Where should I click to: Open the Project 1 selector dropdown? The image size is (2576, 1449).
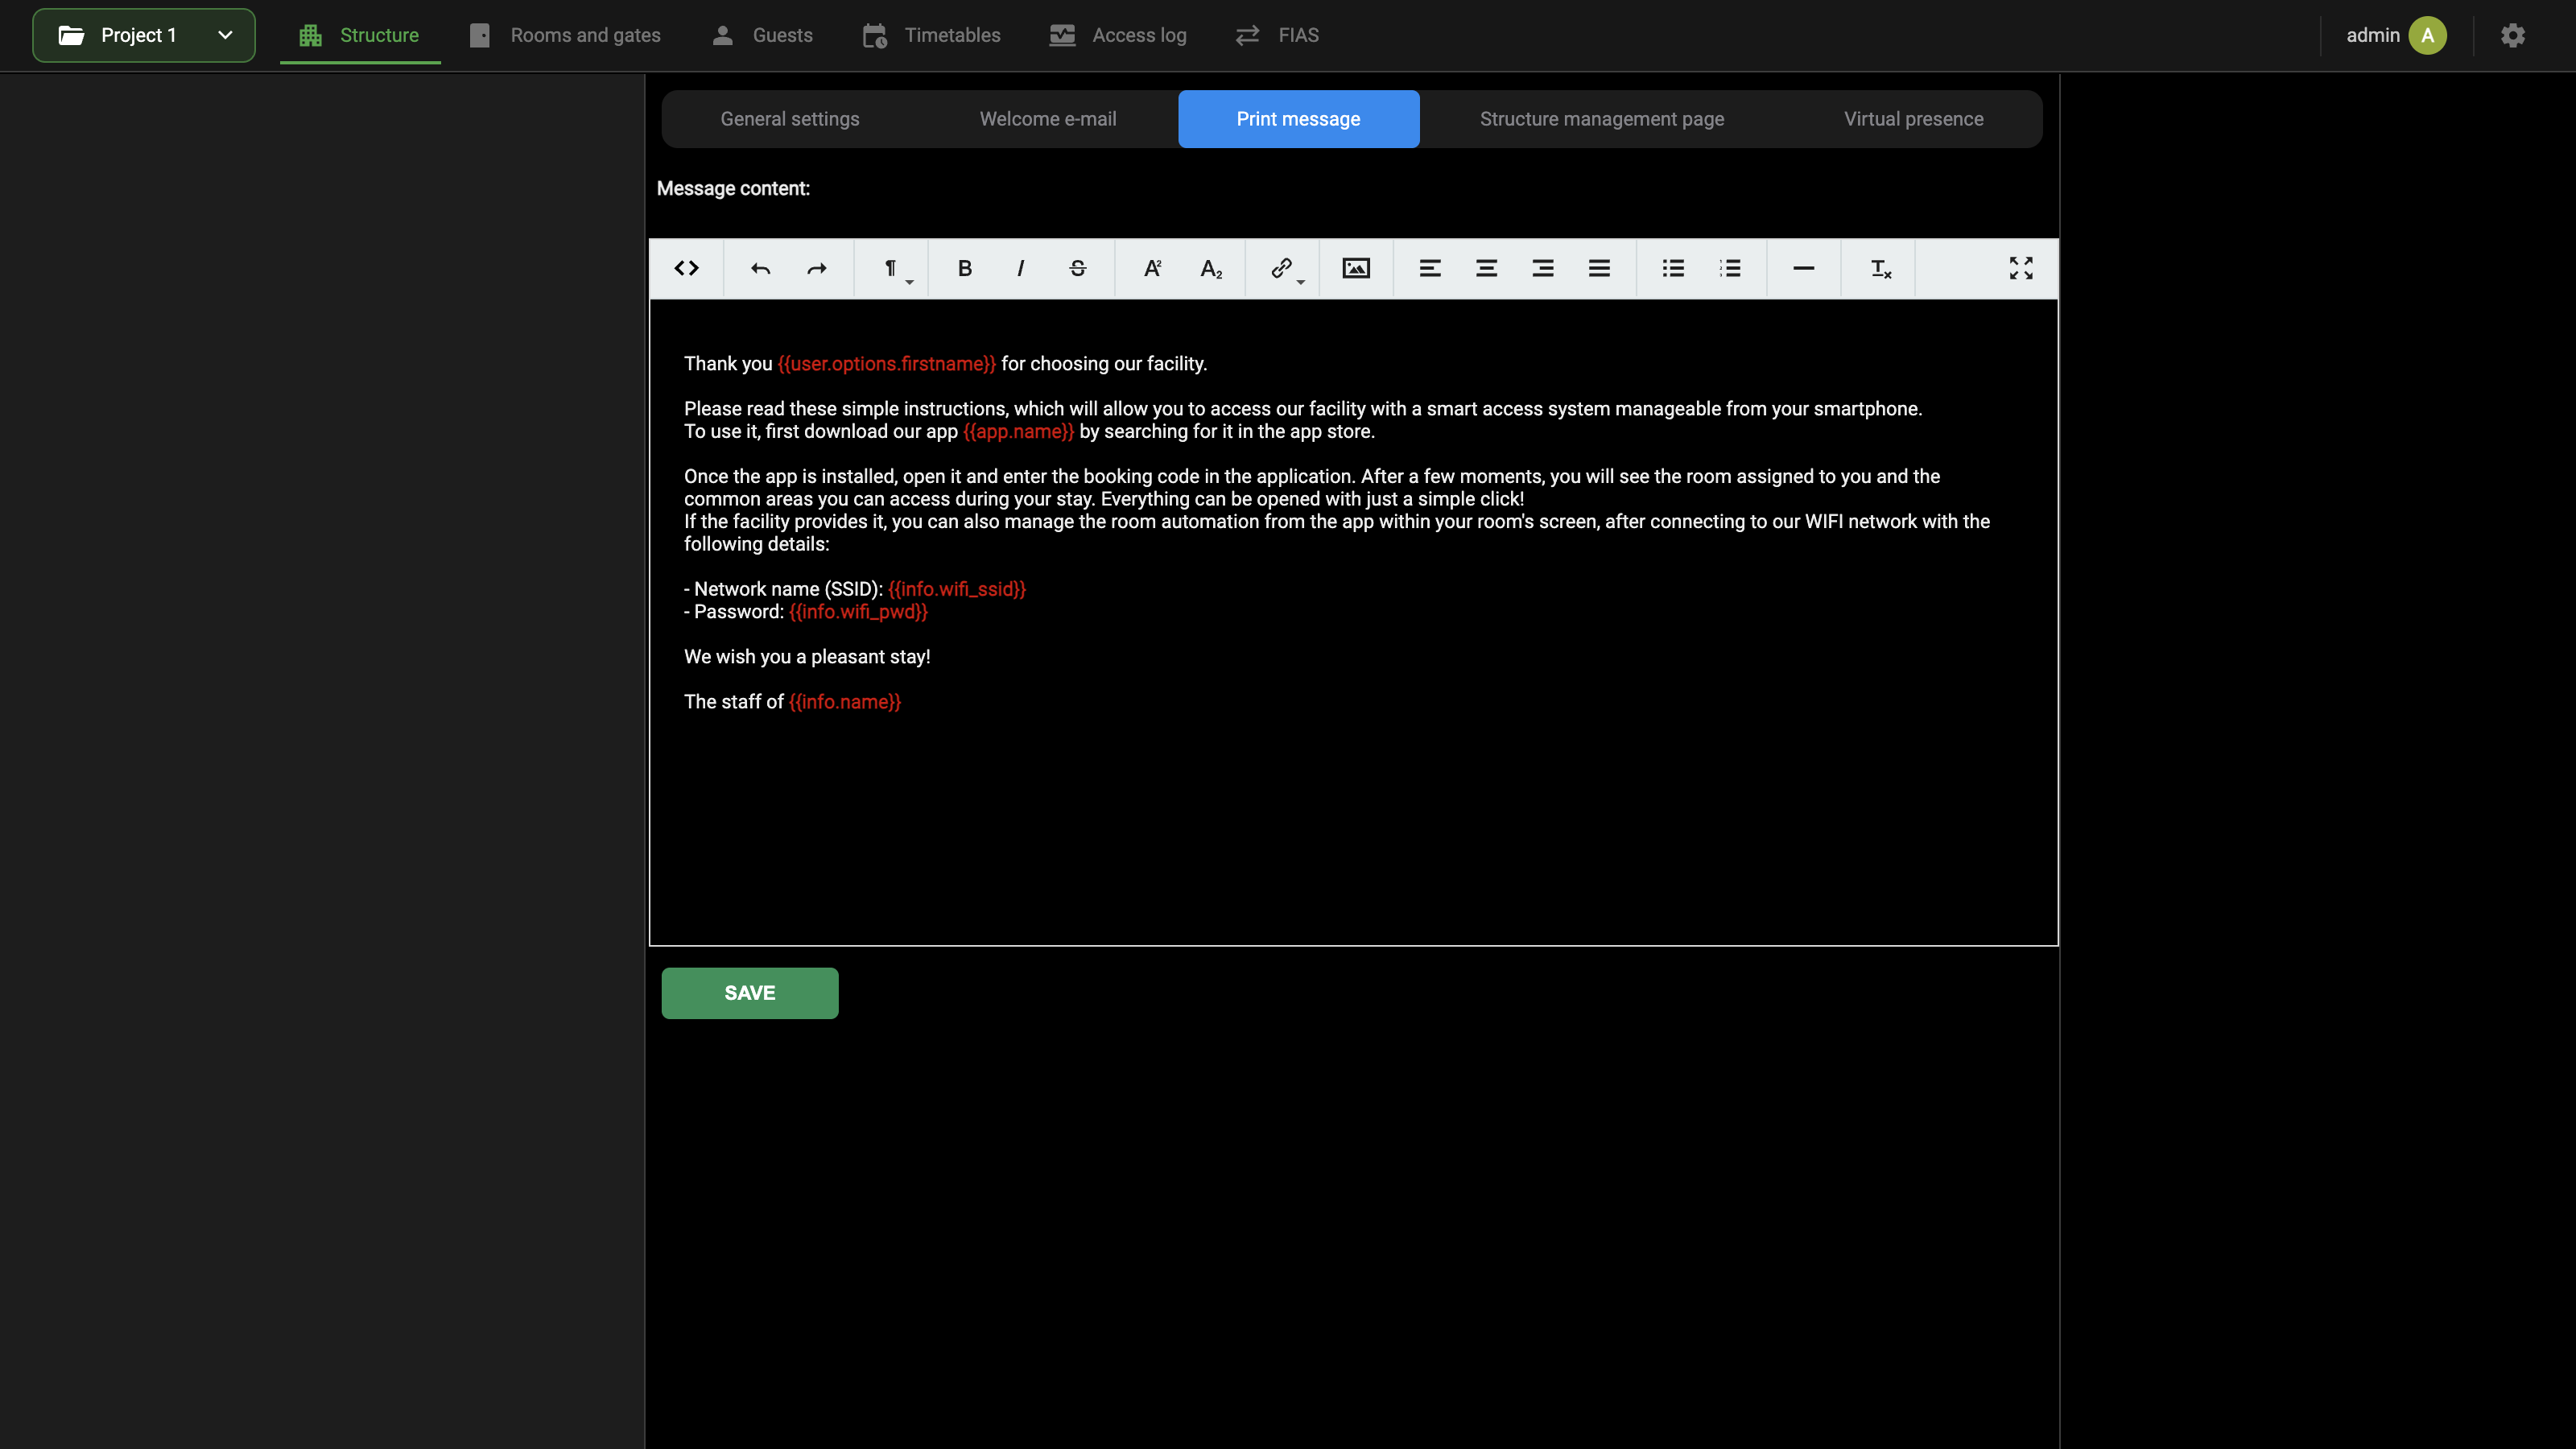[144, 35]
